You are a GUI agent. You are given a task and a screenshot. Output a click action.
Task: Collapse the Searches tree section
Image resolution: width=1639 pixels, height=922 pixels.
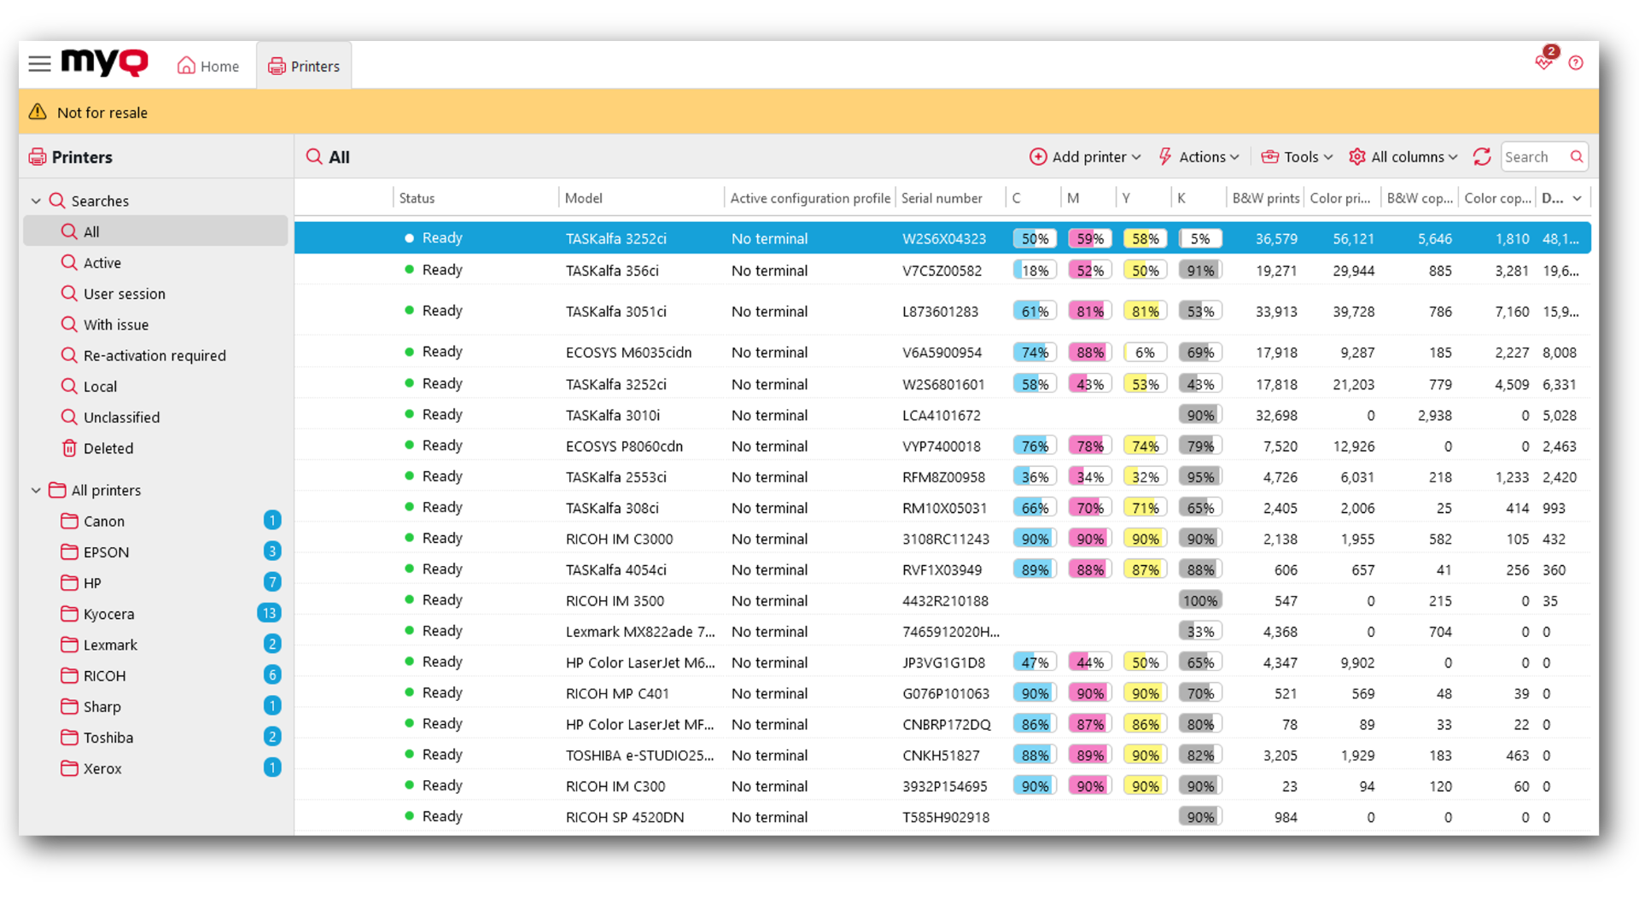[36, 201]
